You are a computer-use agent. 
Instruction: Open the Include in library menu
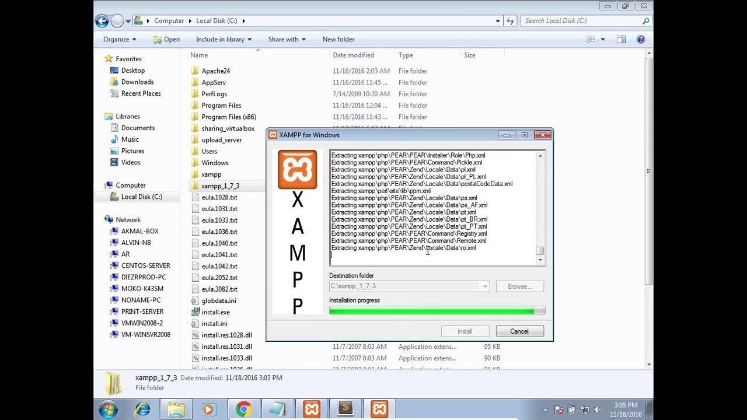(224, 39)
